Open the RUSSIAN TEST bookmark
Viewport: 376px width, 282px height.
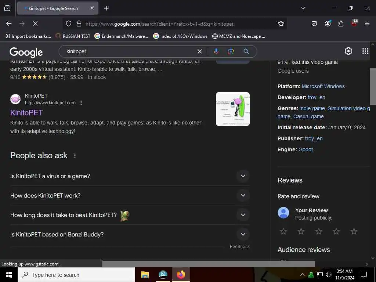73,36
